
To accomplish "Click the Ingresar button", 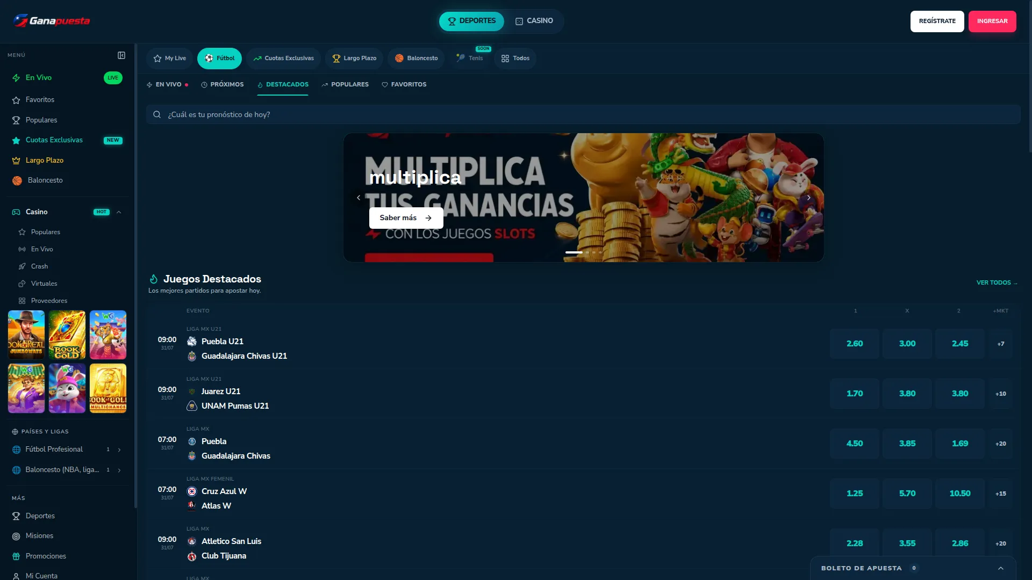I will click(992, 21).
